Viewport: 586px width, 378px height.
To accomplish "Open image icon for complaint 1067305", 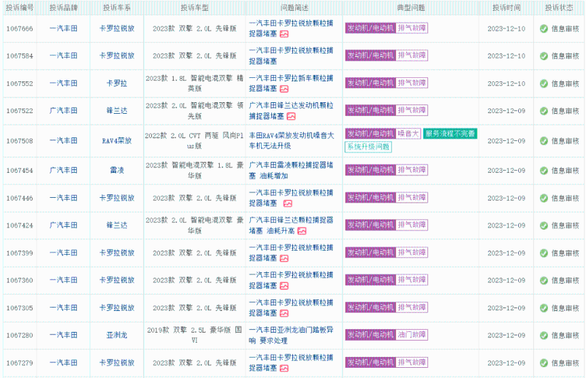I will click(284, 313).
